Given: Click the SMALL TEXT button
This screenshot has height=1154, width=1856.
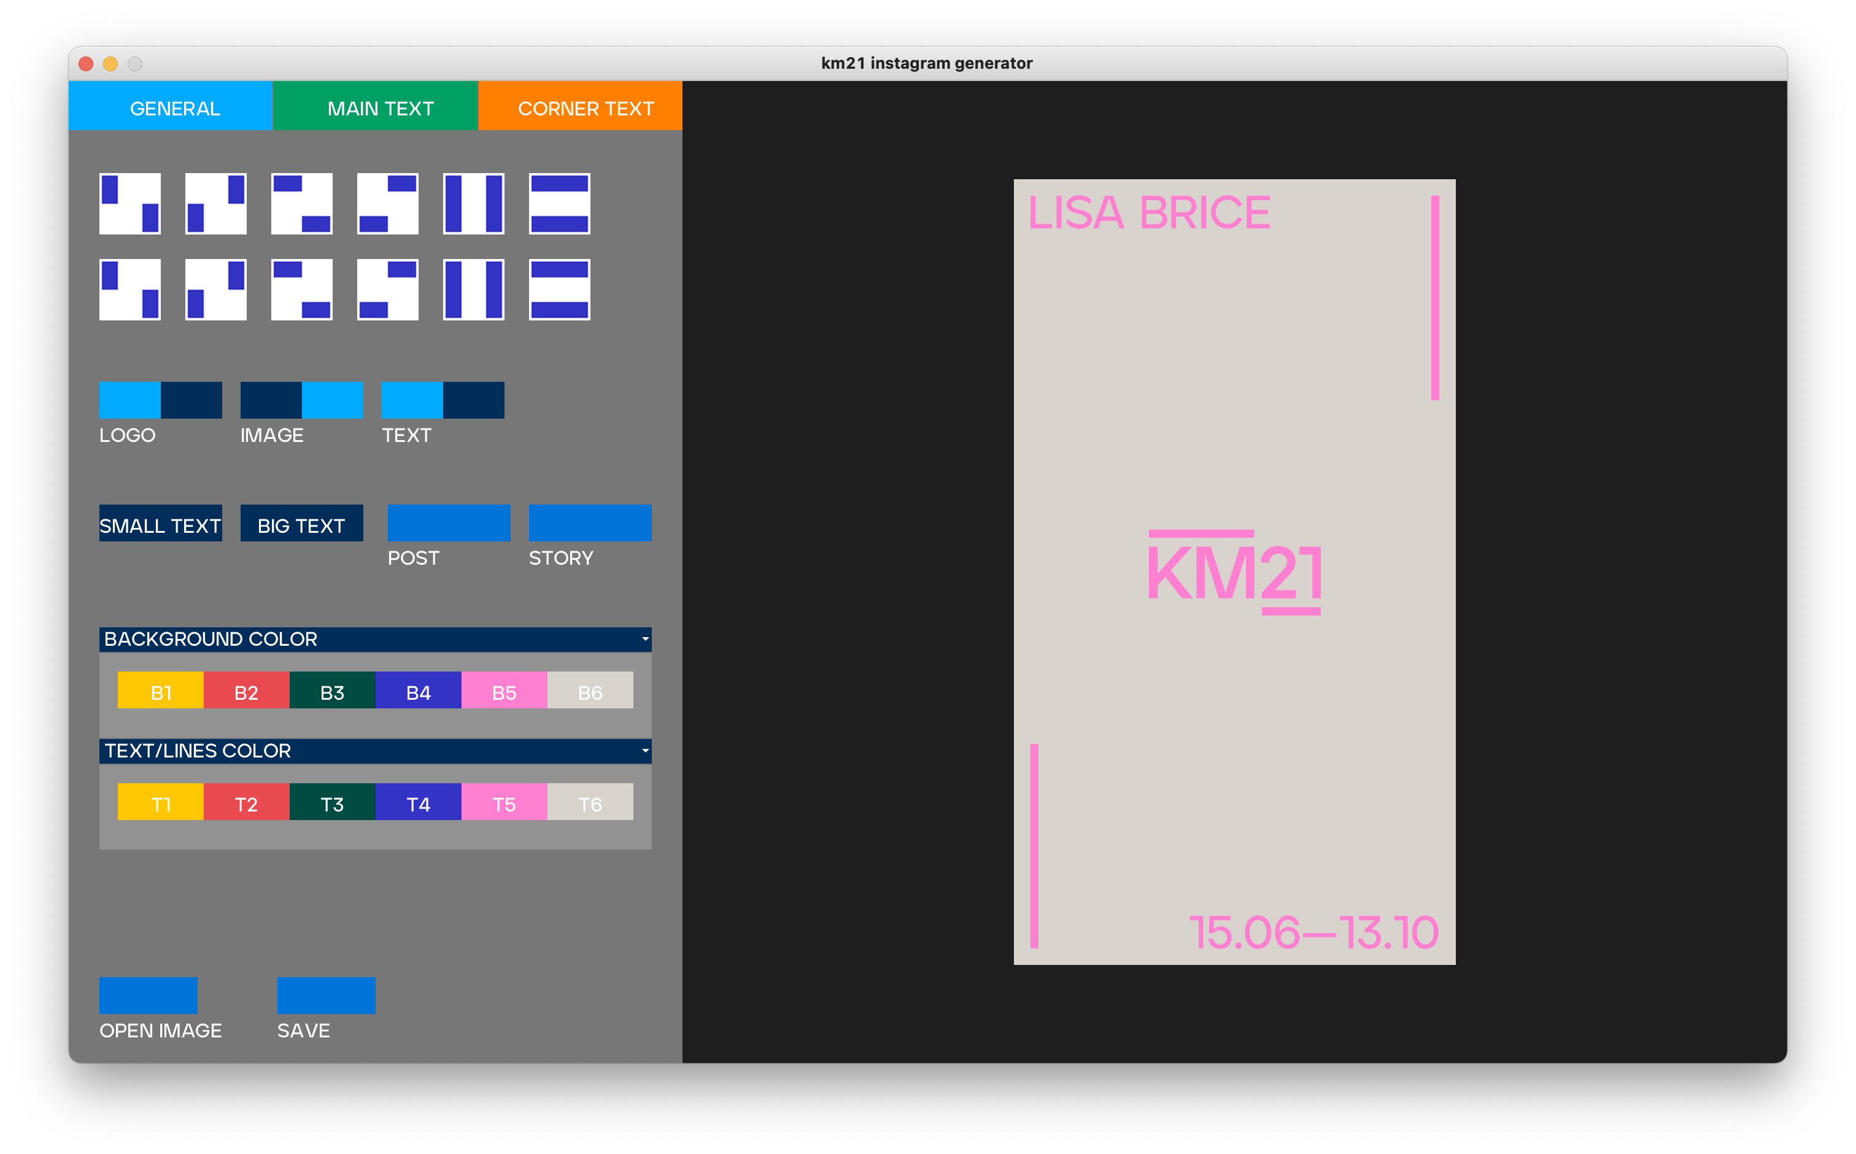Looking at the screenshot, I should 160,524.
